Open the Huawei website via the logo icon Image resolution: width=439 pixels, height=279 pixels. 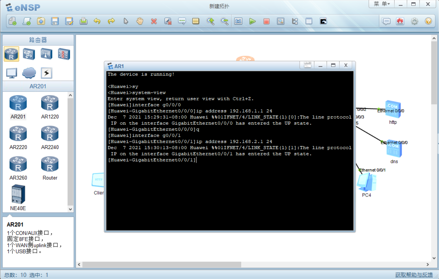(400, 21)
